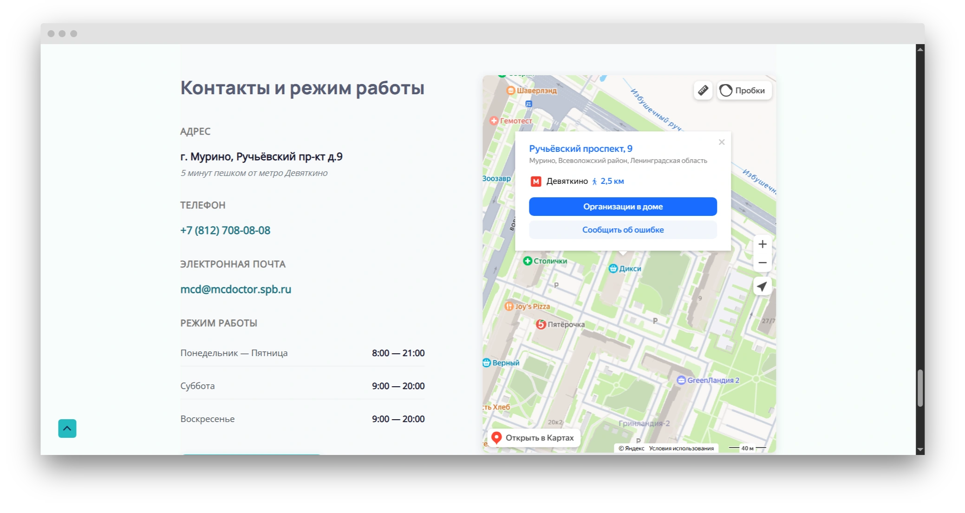The height and width of the screenshot is (513, 965).
Task: Click the address text г. Мурино, Ручьёвский пр-кт д.9
Action: 261,156
